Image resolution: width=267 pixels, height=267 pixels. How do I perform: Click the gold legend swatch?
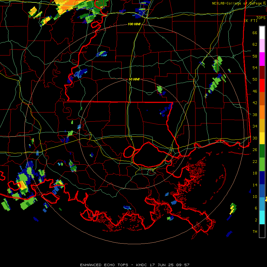coord(262,125)
